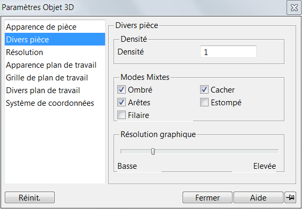Uncheck the Arêtes checkbox
This screenshot has height=209, width=302.
122,102
